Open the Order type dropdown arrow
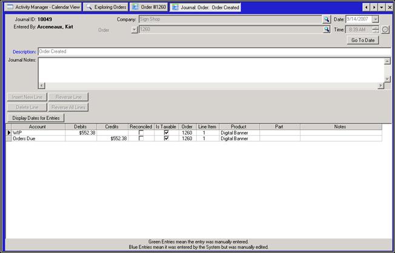Viewport: 395px width, 253px height. [x=134, y=30]
